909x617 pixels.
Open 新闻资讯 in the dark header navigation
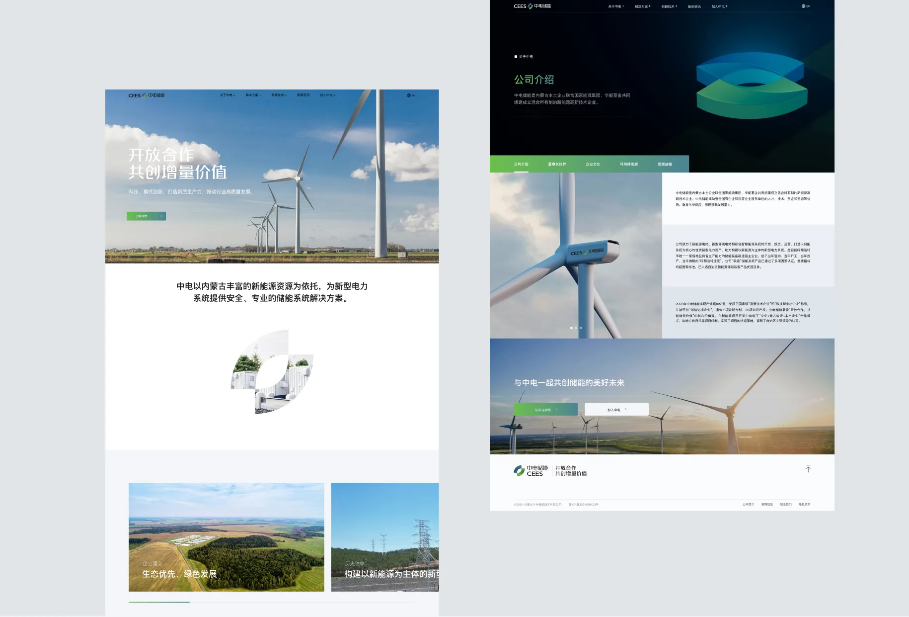coord(694,7)
